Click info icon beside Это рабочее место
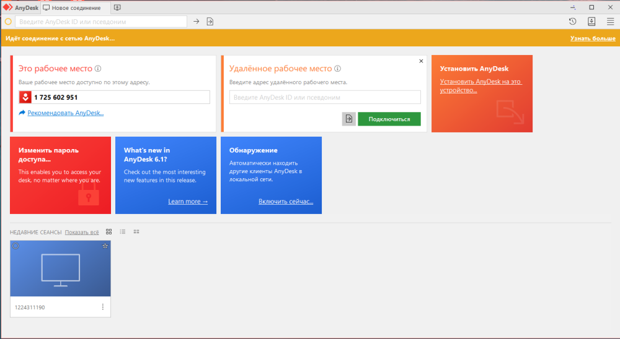 (98, 68)
